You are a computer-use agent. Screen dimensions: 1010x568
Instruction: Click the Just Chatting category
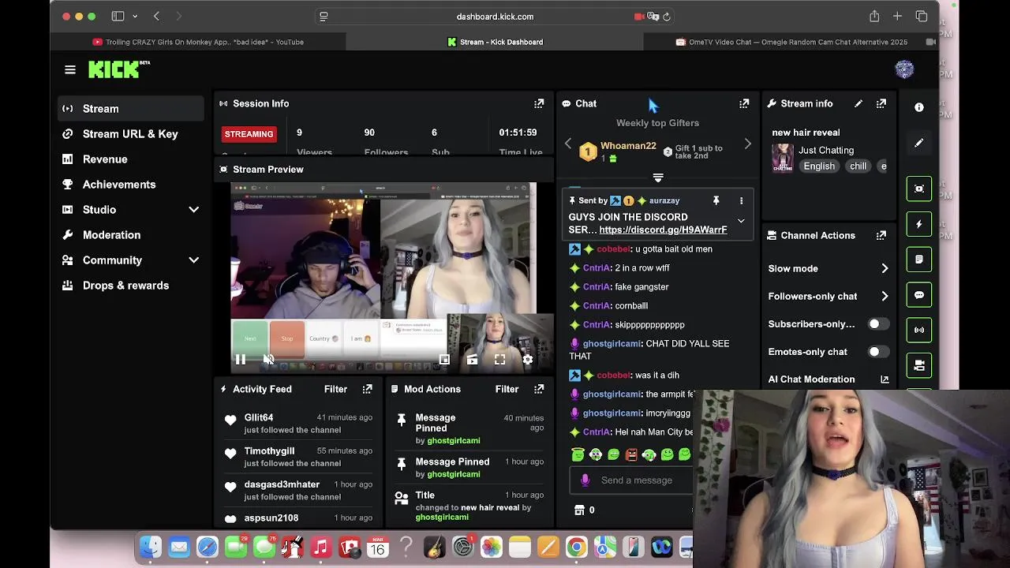click(826, 150)
